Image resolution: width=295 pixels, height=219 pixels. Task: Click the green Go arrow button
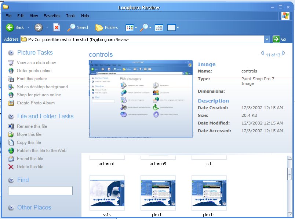[x=276, y=39]
